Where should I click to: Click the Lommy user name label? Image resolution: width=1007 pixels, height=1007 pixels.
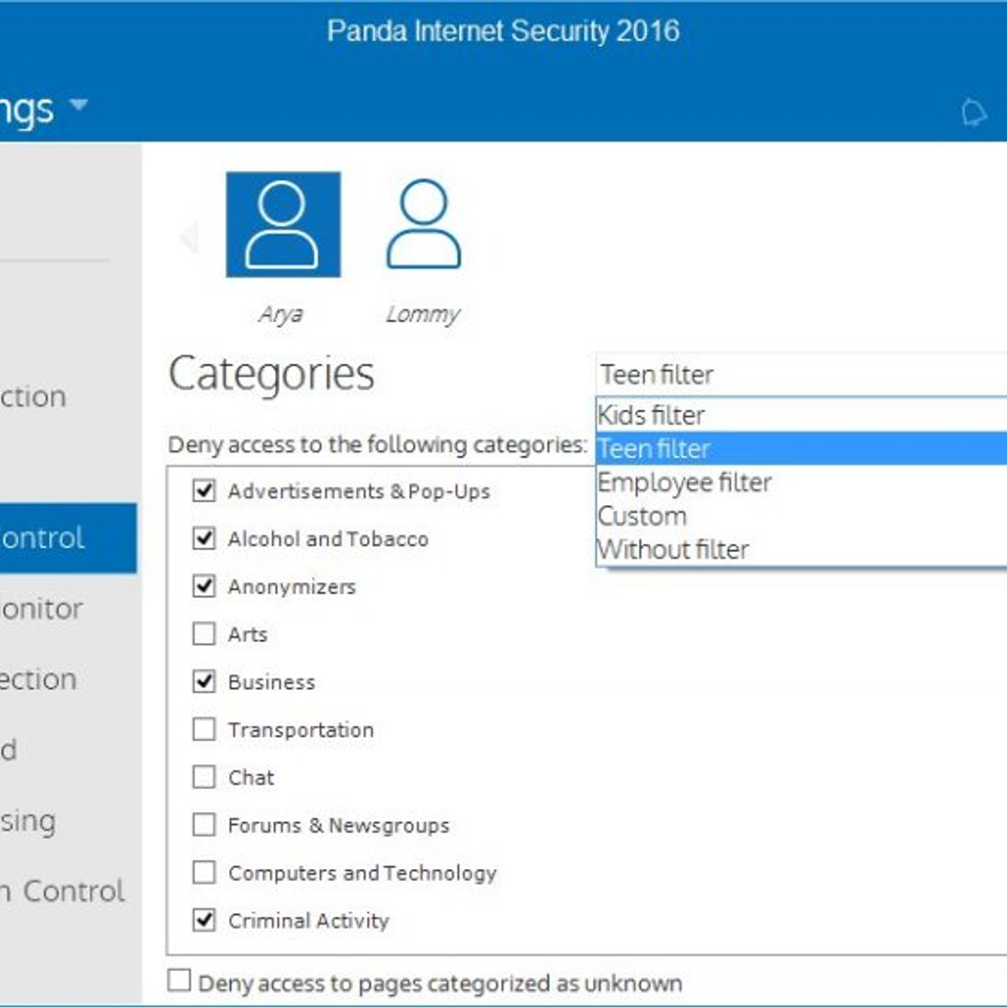pyautogui.click(x=423, y=314)
